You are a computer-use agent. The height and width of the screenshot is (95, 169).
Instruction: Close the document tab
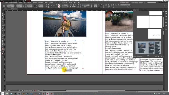[x=17, y=9]
